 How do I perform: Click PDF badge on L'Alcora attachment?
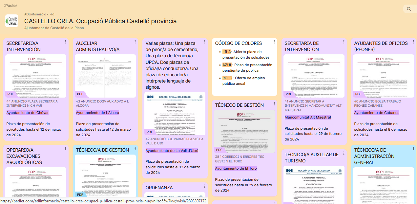(x=80, y=94)
